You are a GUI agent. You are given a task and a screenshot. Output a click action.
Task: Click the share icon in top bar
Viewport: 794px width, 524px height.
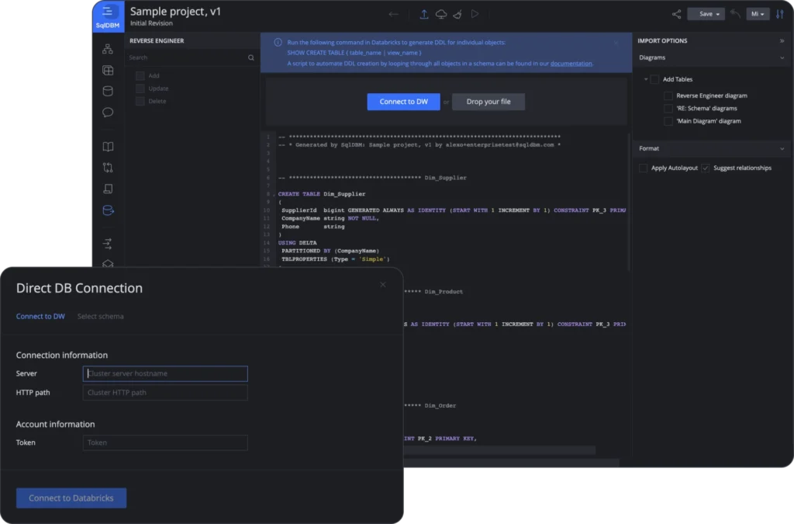pos(676,14)
